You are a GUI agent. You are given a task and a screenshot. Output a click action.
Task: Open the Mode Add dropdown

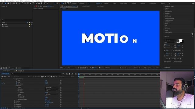click(x=51, y=91)
